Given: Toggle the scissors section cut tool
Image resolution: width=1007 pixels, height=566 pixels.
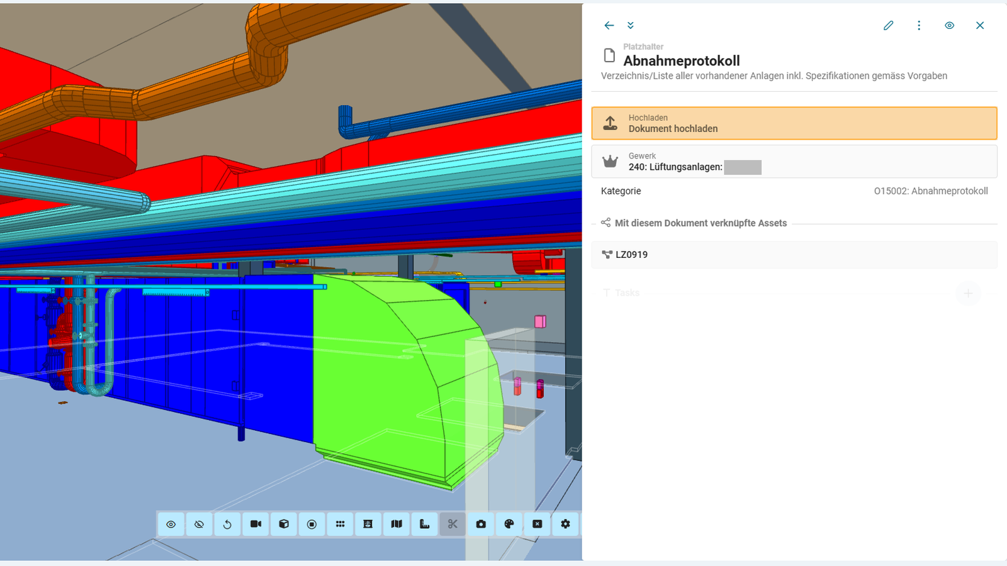Looking at the screenshot, I should (453, 524).
